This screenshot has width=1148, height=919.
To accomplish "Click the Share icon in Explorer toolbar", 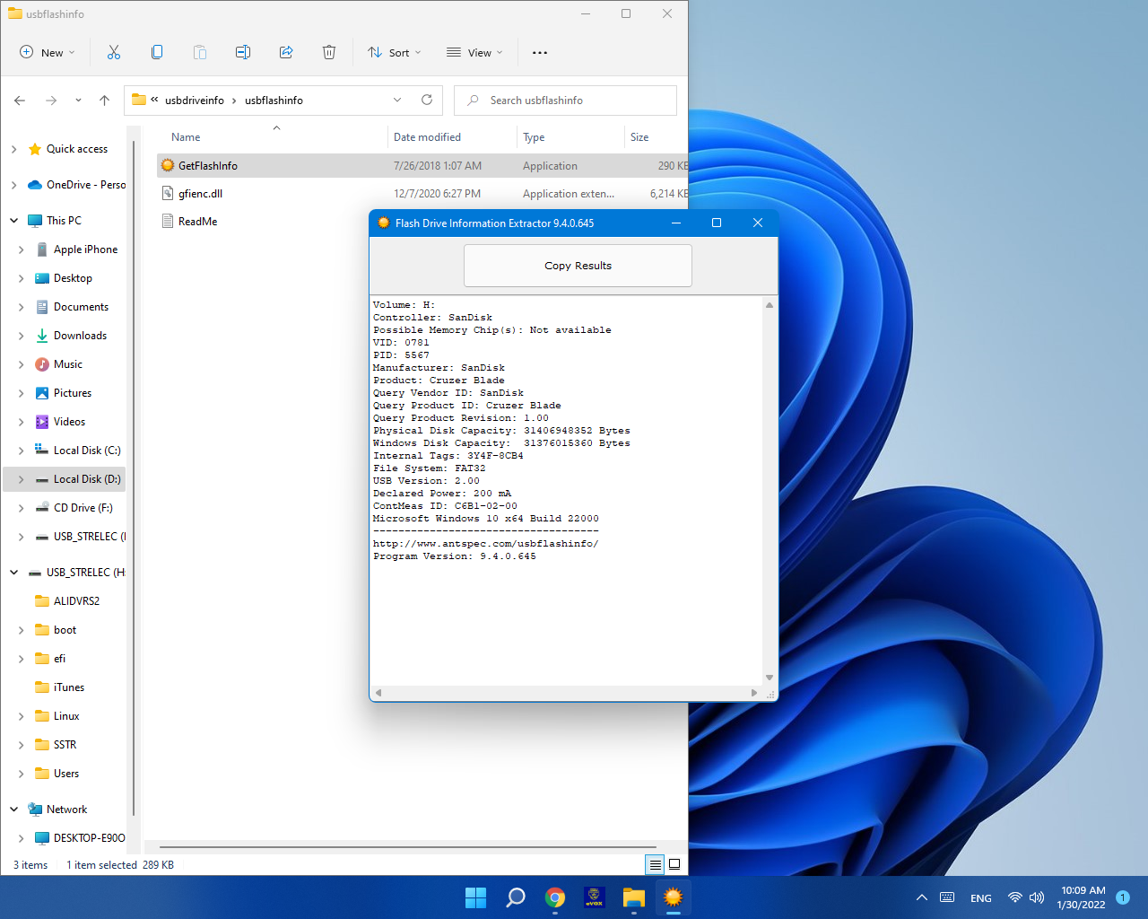I will click(286, 52).
